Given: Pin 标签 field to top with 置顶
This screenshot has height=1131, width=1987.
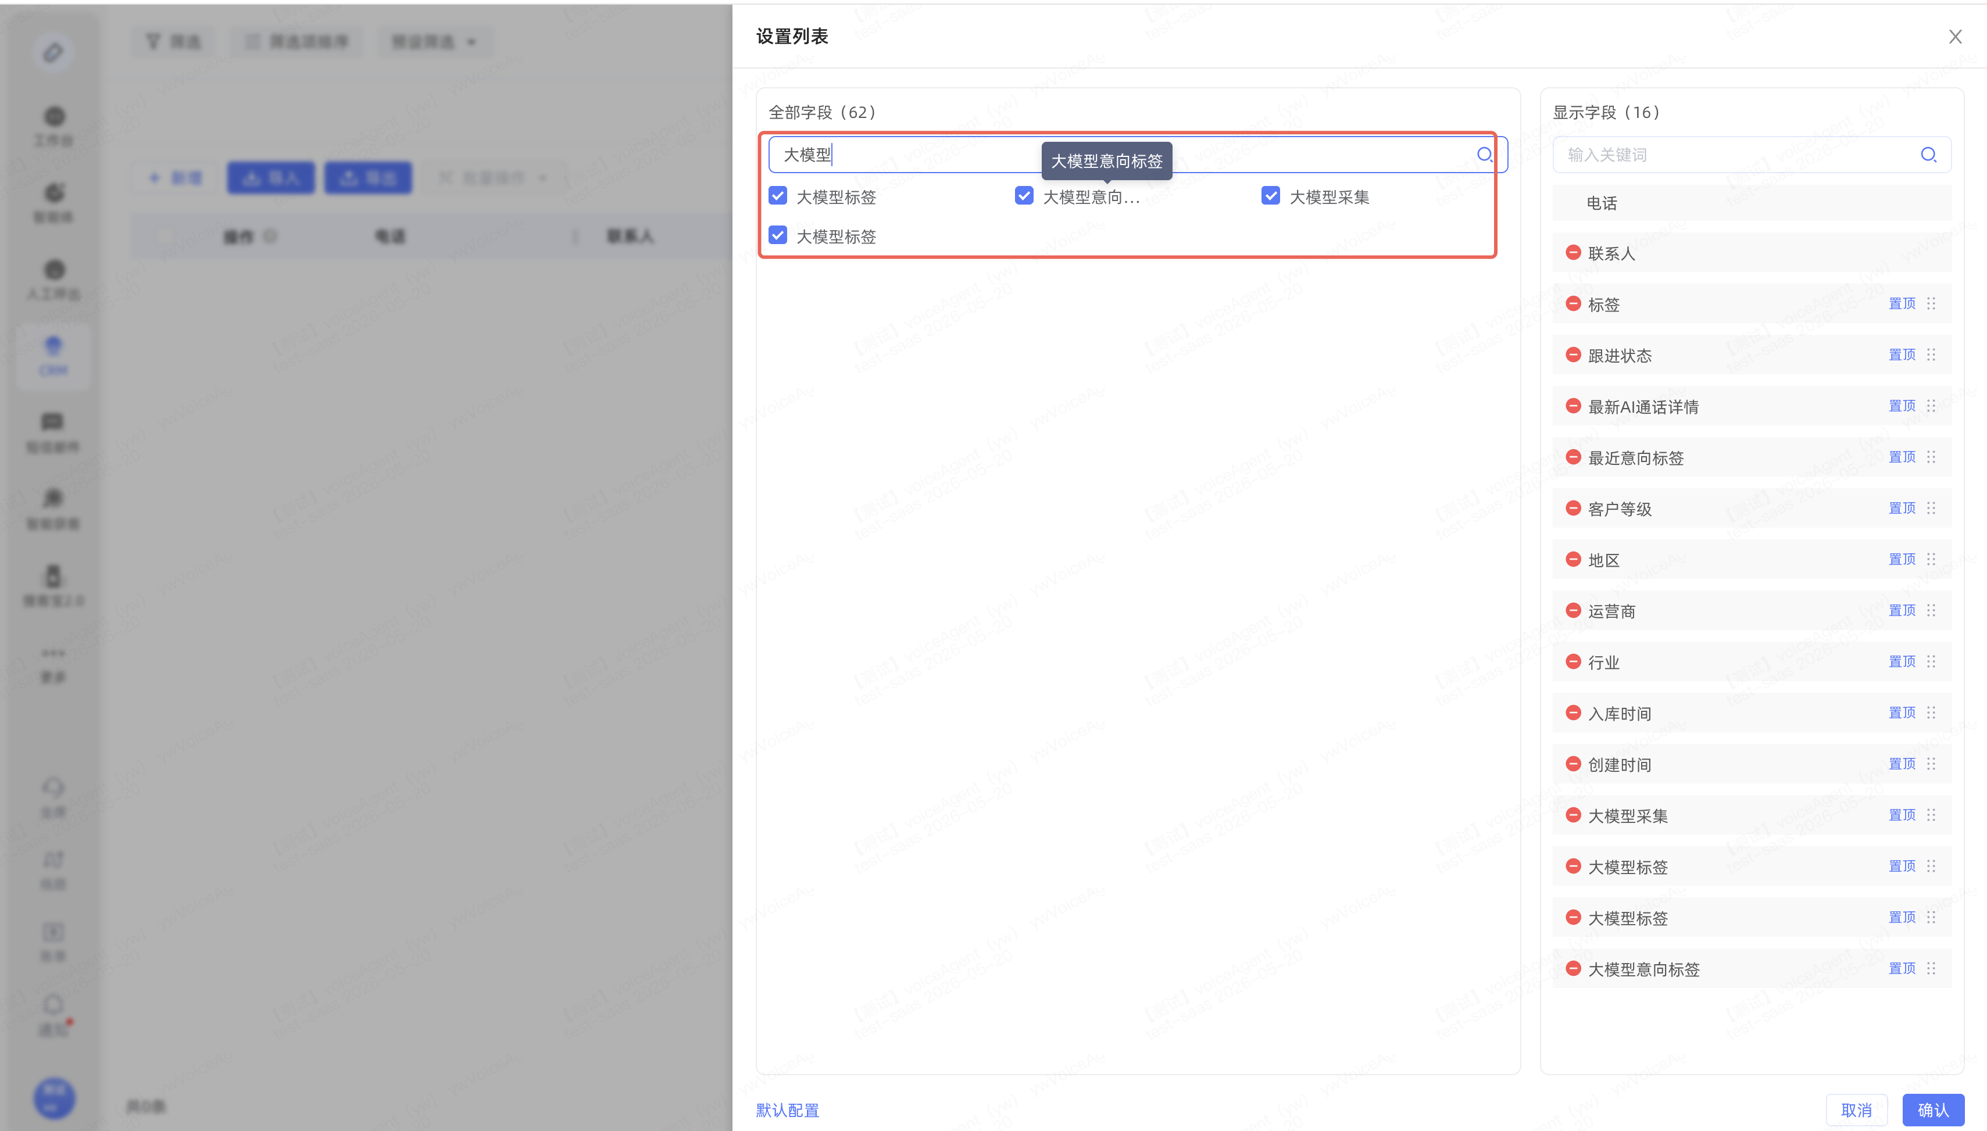Looking at the screenshot, I should click(1902, 304).
